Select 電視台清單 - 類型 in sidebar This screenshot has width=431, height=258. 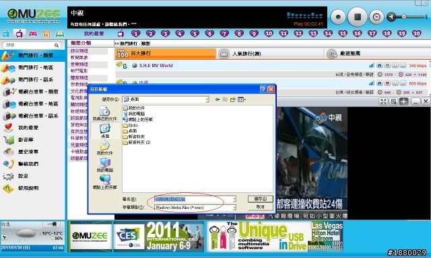point(32,91)
